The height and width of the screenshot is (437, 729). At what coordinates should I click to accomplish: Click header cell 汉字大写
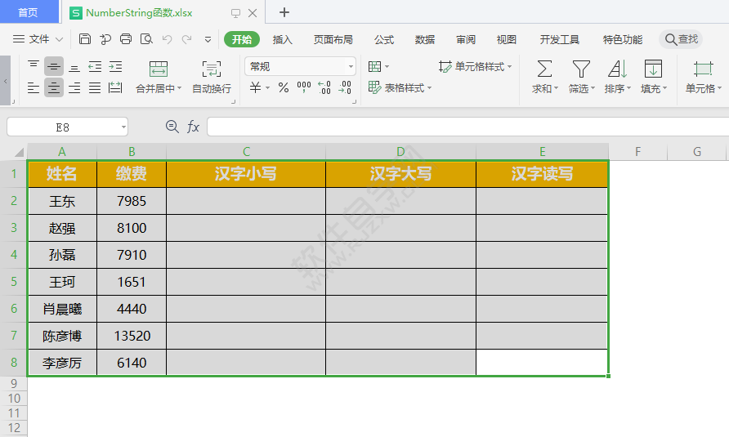tap(400, 174)
